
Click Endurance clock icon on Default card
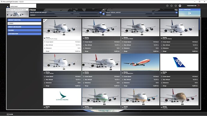[x=84, y=48]
